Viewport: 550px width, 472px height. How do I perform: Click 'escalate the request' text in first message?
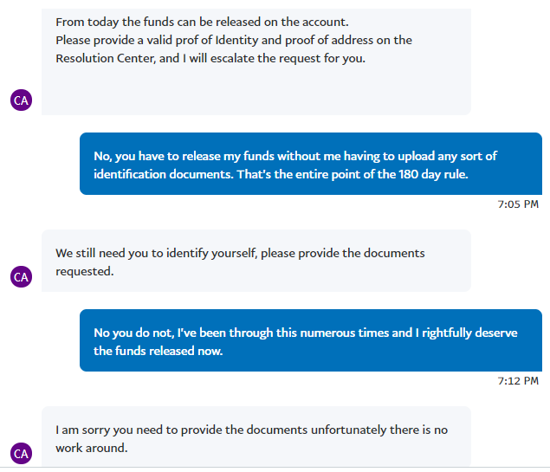pyautogui.click(x=265, y=58)
